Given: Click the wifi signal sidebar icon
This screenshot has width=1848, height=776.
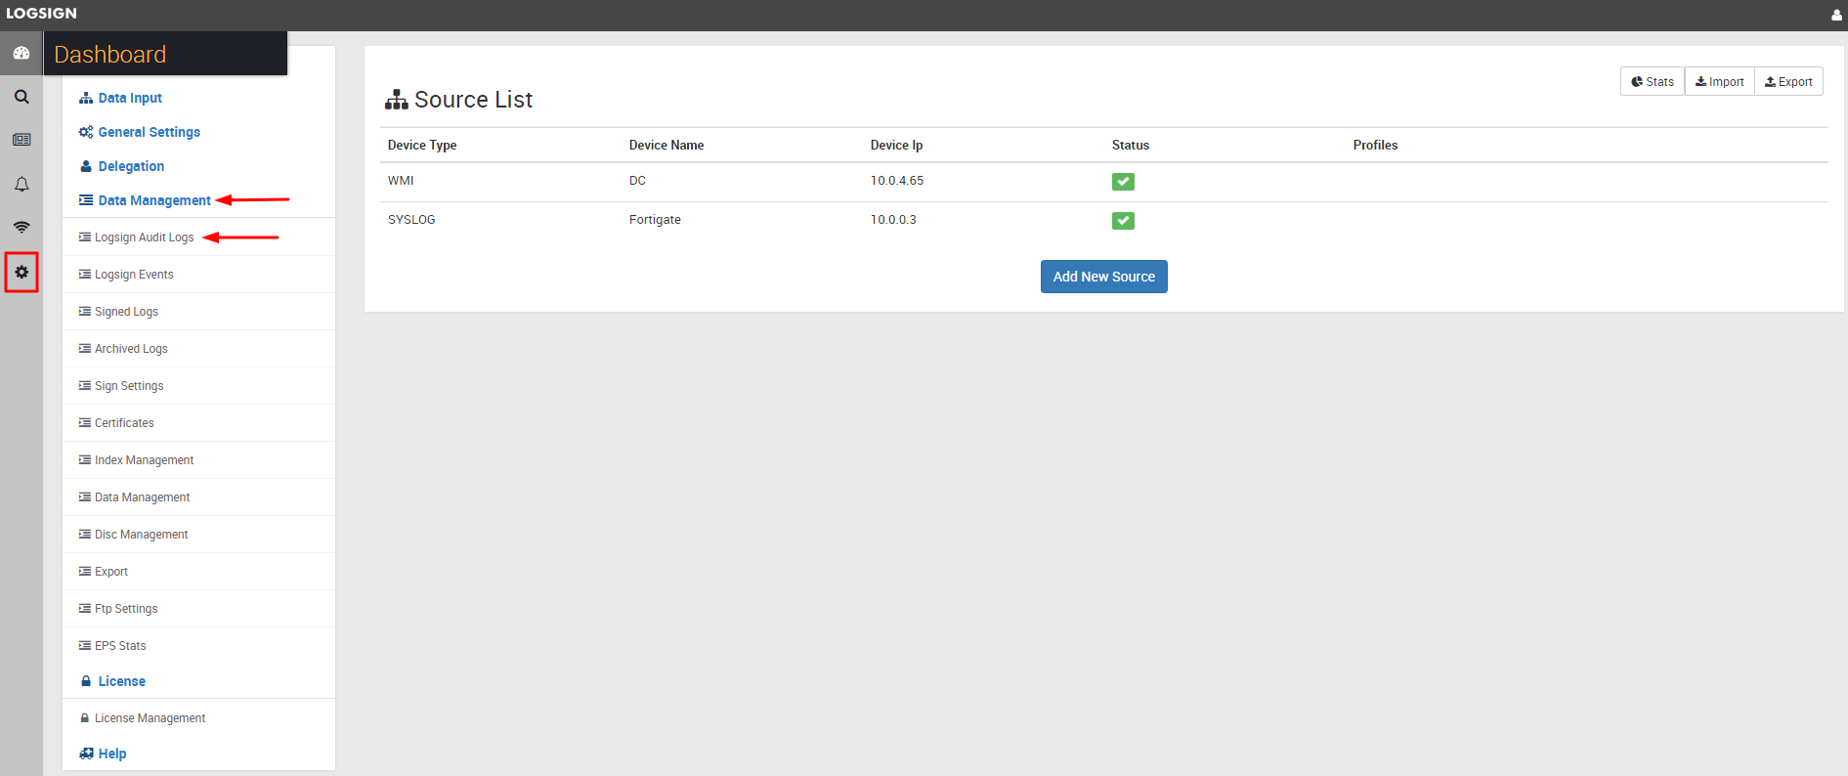Looking at the screenshot, I should click(x=21, y=227).
